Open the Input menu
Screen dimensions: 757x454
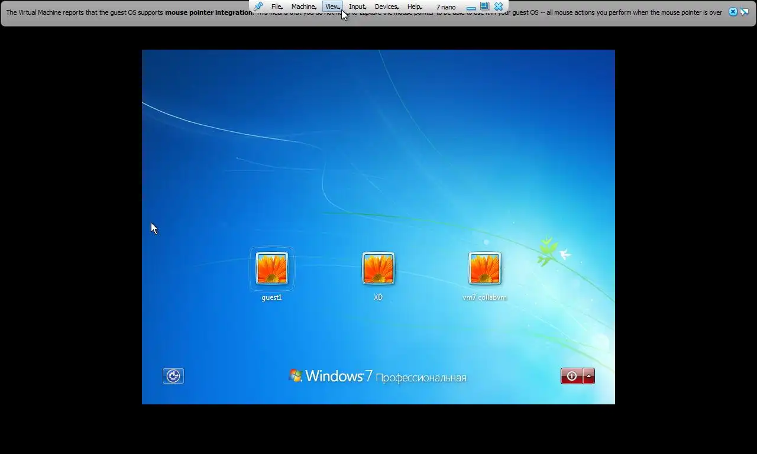point(357,7)
